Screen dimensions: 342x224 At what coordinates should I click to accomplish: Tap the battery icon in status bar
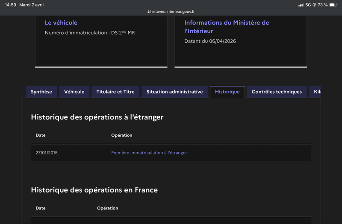tap(333, 5)
